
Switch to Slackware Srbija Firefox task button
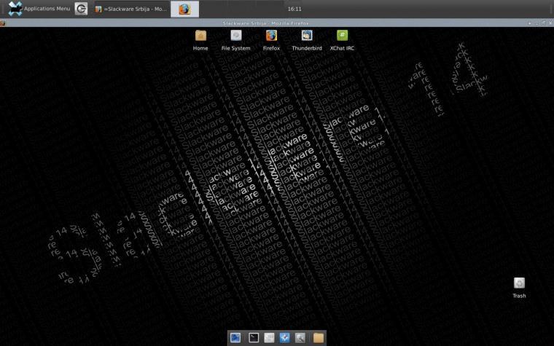pyautogui.click(x=131, y=9)
